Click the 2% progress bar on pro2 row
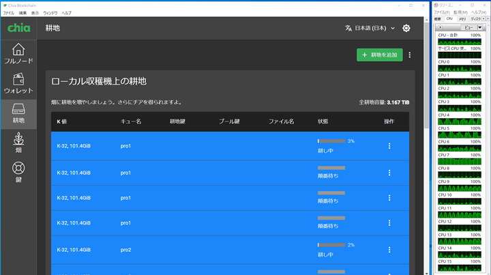The image size is (491, 275). [x=331, y=245]
